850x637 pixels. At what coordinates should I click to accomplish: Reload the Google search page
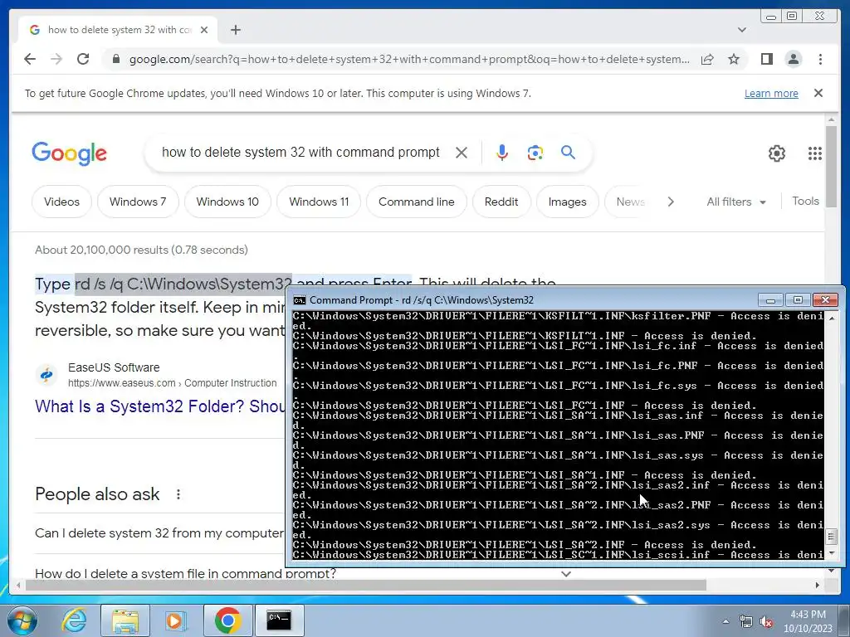83,59
